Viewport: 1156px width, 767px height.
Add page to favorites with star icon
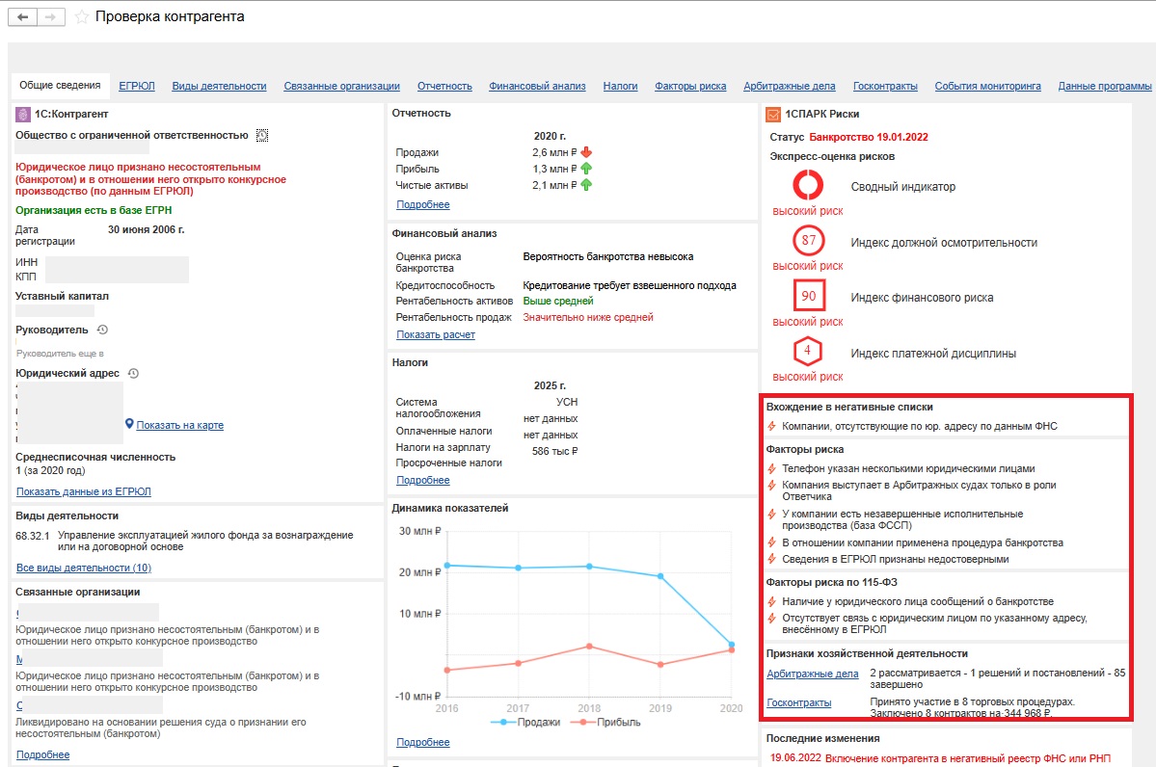(x=82, y=17)
